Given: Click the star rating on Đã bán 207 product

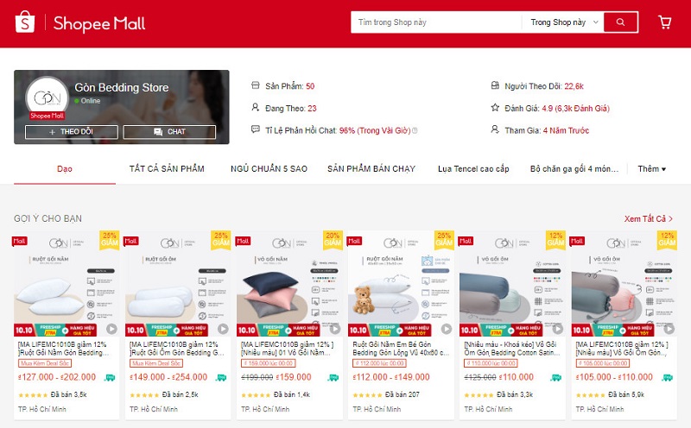Looking at the screenshot, I should point(366,395).
